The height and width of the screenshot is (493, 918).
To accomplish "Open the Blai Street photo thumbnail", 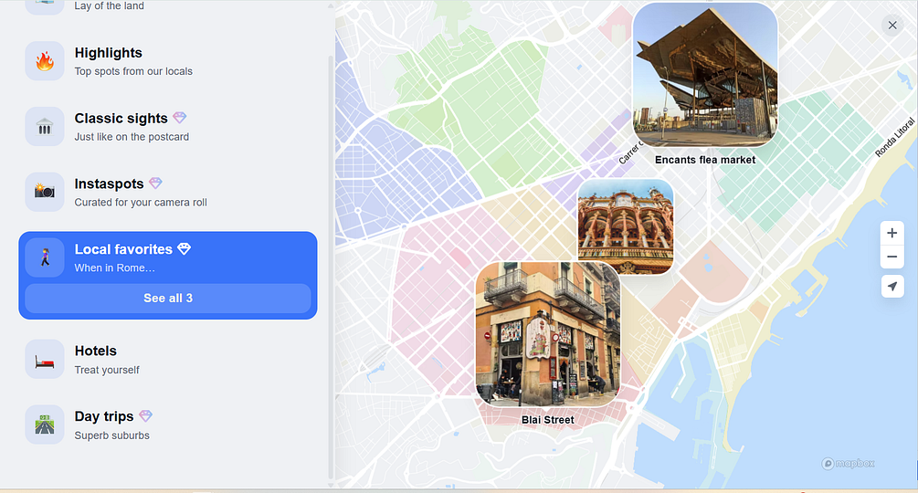I will pyautogui.click(x=548, y=334).
